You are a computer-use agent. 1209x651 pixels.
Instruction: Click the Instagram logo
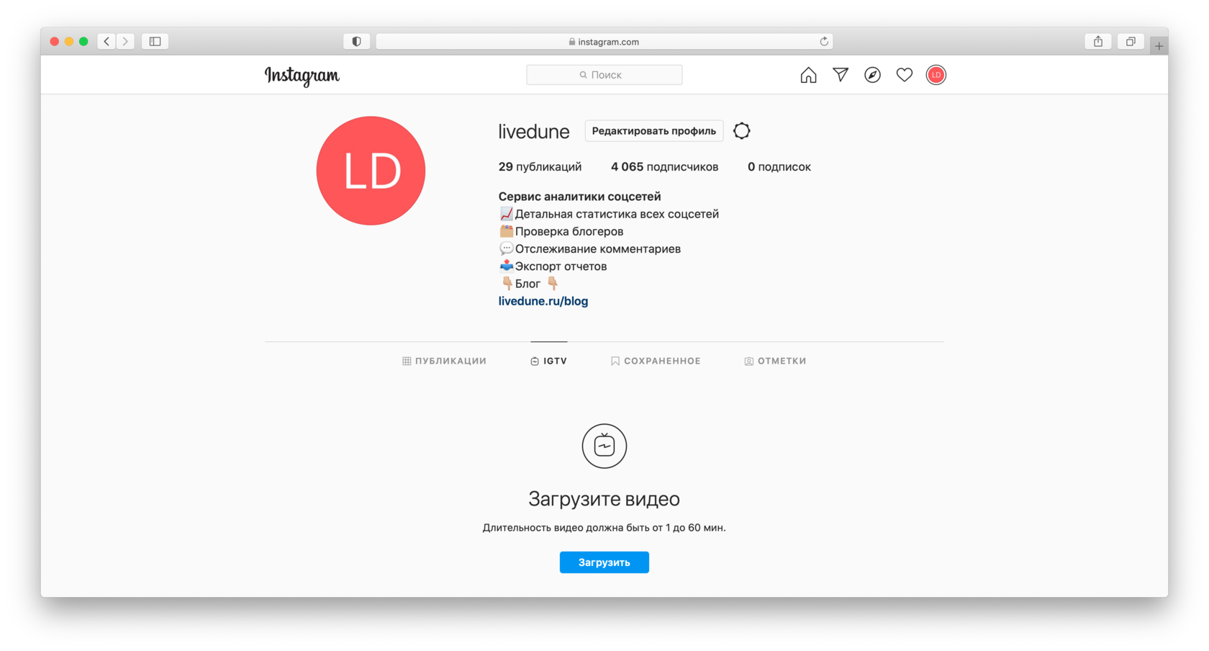pos(302,76)
